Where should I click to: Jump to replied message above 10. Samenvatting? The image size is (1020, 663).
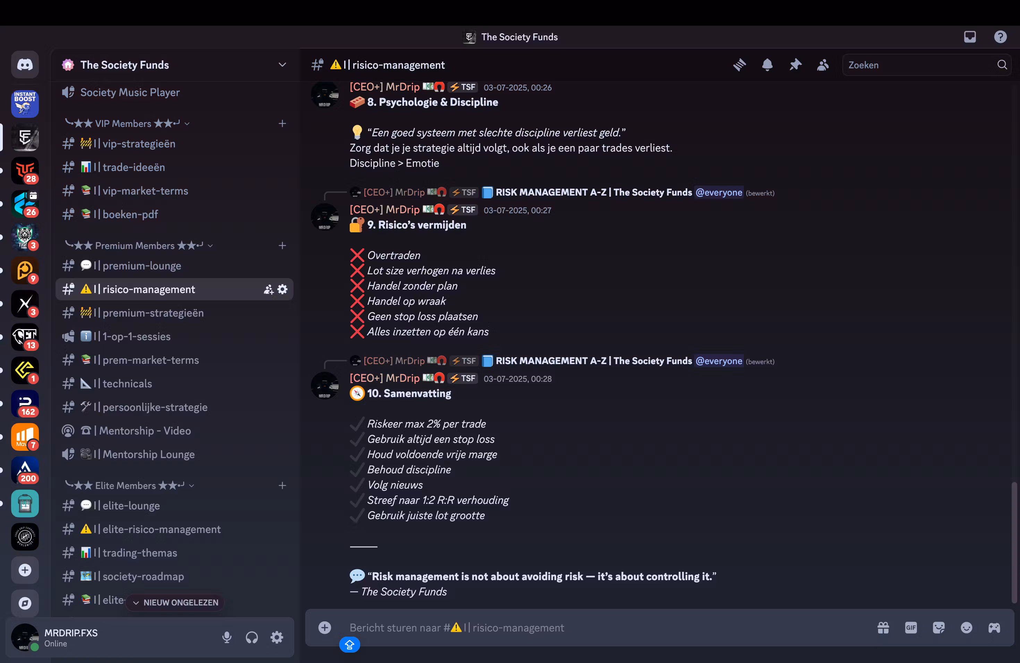pyautogui.click(x=594, y=361)
